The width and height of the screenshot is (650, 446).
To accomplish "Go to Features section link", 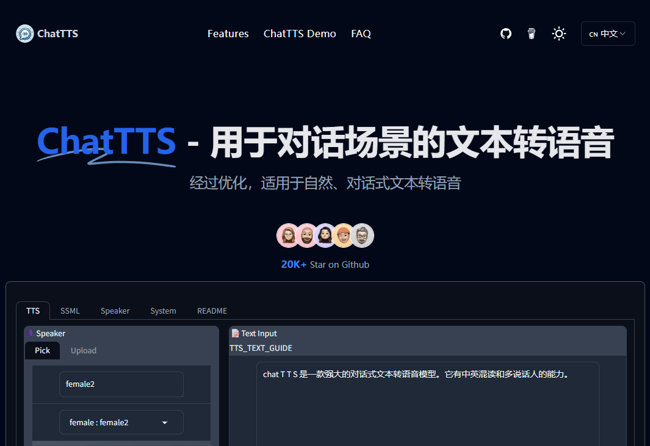I will coord(228,34).
